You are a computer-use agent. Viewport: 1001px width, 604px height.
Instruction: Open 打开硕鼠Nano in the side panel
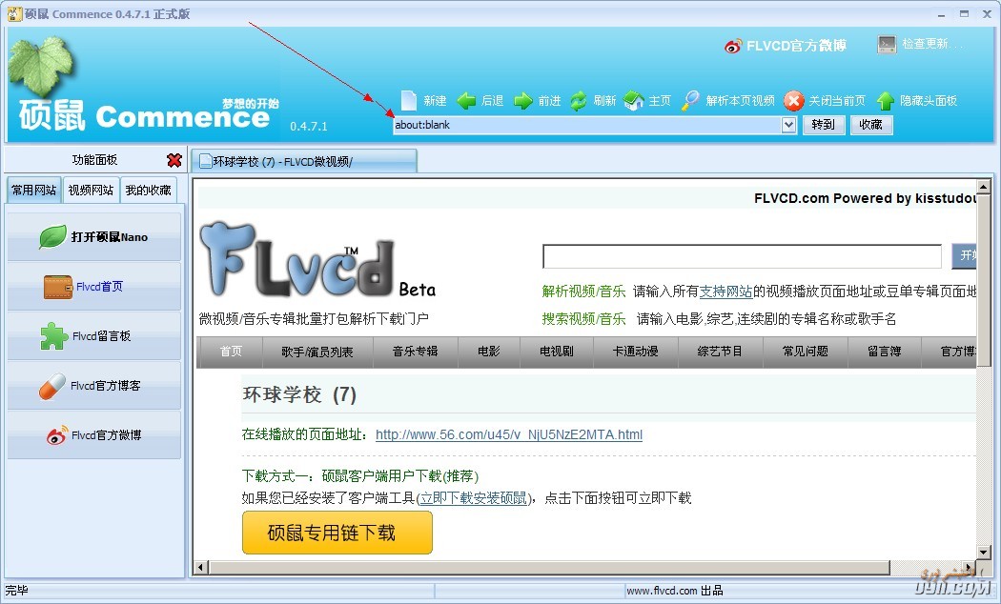pos(94,236)
